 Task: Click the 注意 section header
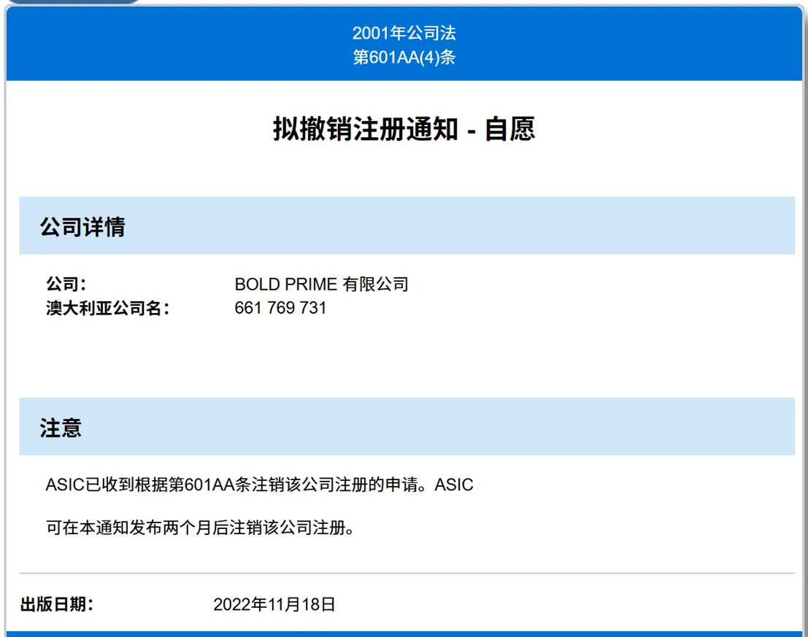61,428
